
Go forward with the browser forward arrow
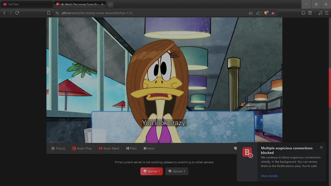[x=11, y=13]
